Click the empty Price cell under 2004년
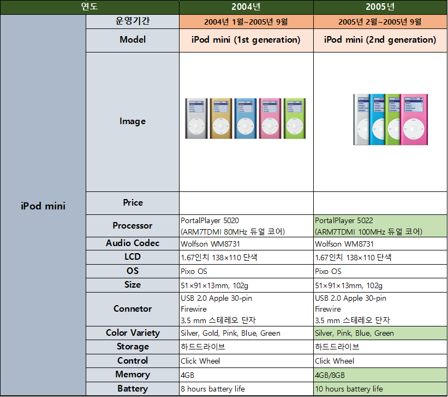 (x=246, y=203)
